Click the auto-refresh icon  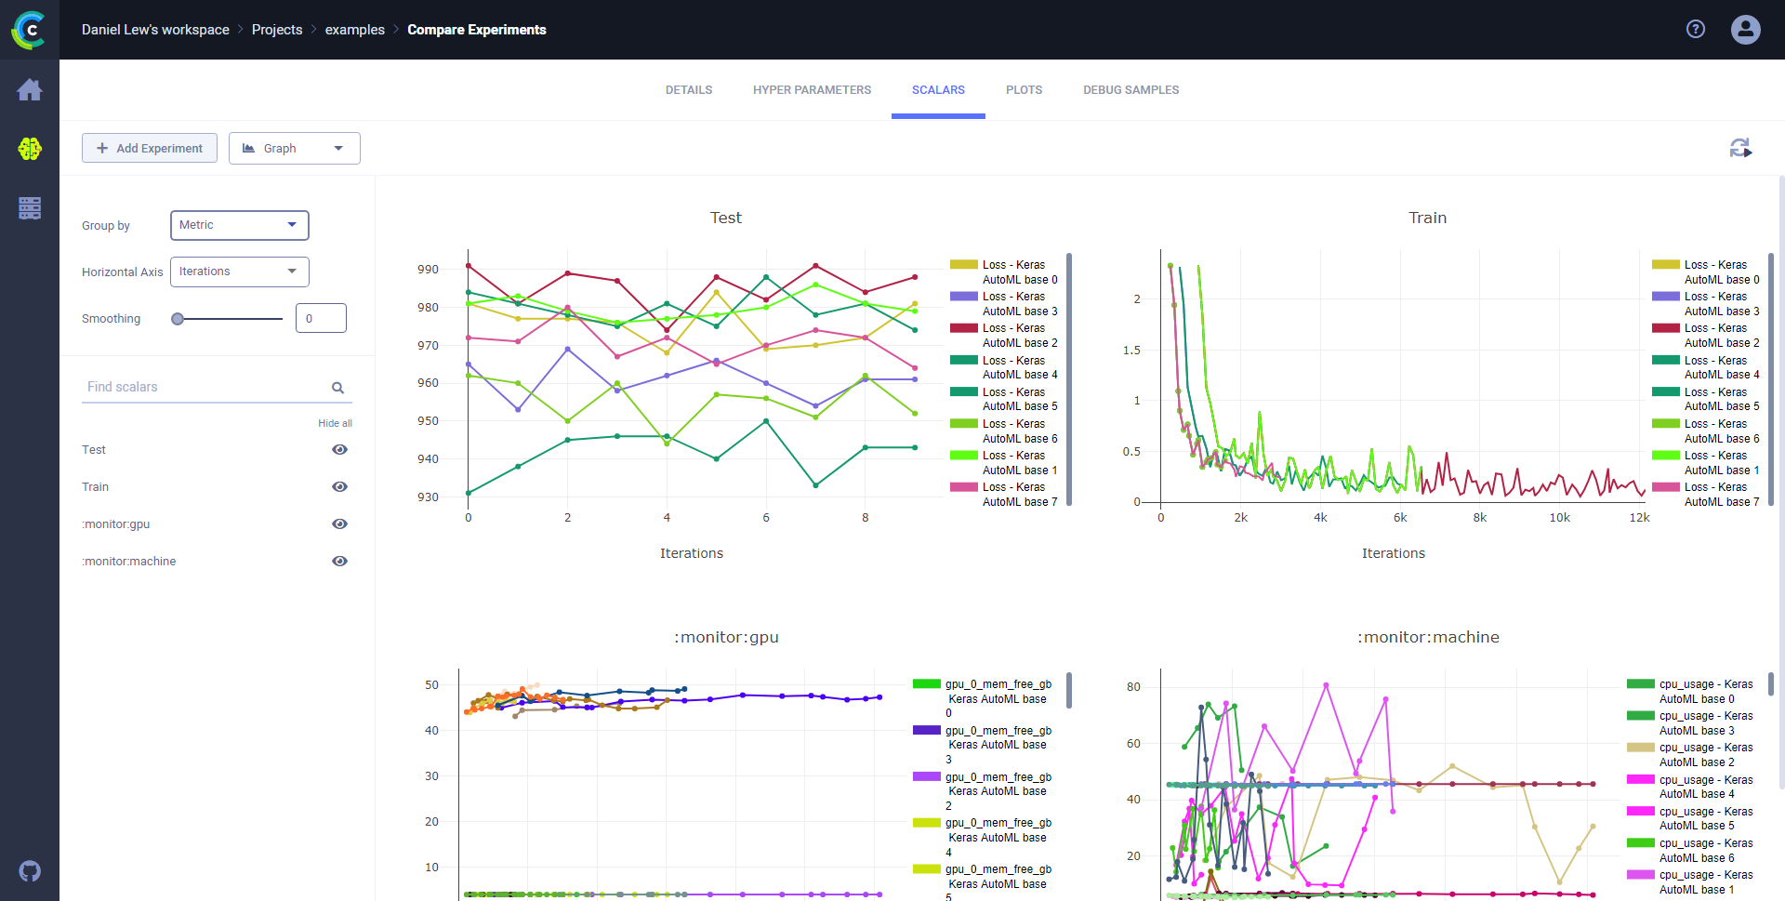pos(1740,148)
